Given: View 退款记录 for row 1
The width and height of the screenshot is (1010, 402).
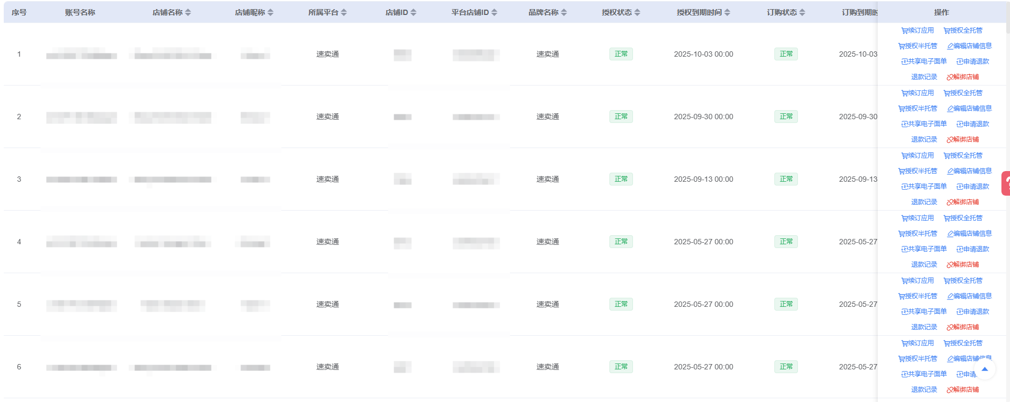Looking at the screenshot, I should pyautogui.click(x=924, y=77).
